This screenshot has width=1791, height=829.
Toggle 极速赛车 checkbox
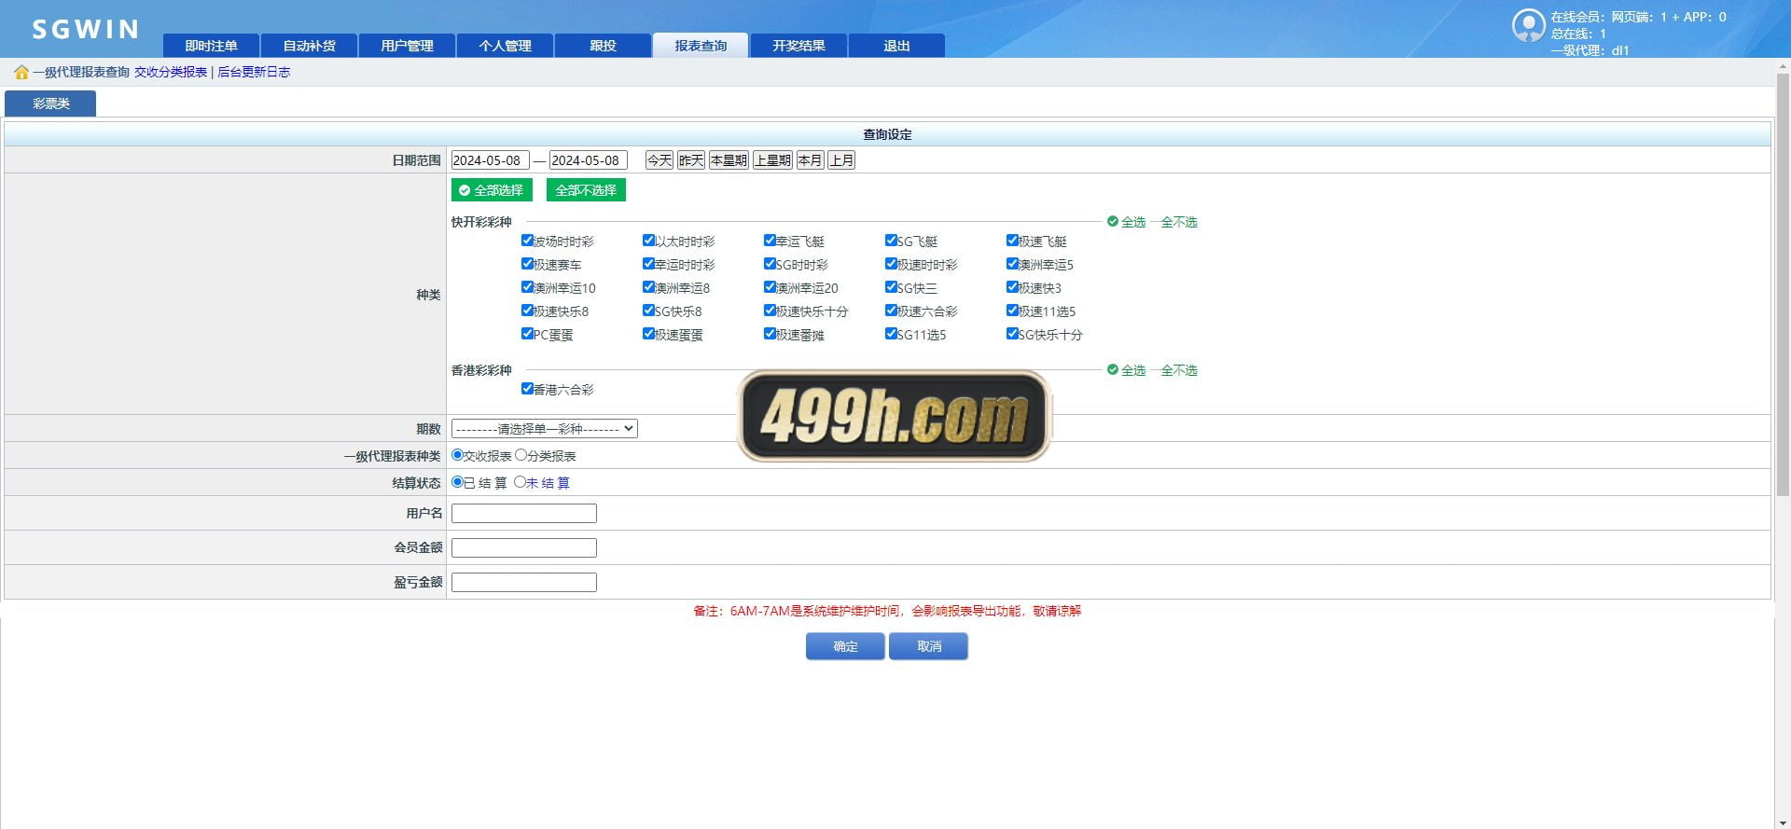527,264
